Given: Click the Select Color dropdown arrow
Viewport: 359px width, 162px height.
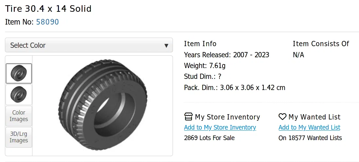Looking at the screenshot, I should 166,45.
